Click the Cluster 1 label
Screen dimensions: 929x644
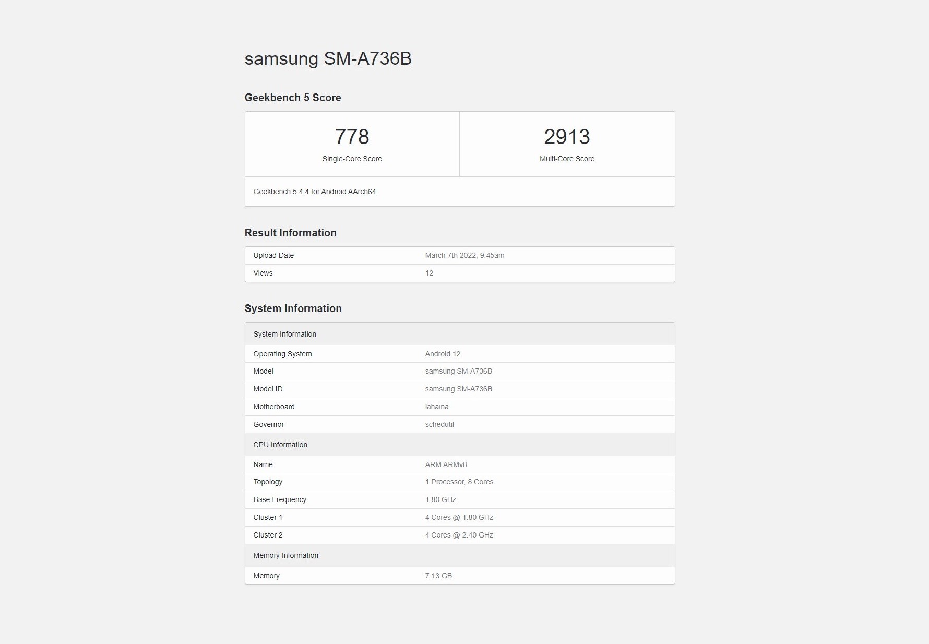coord(268,517)
